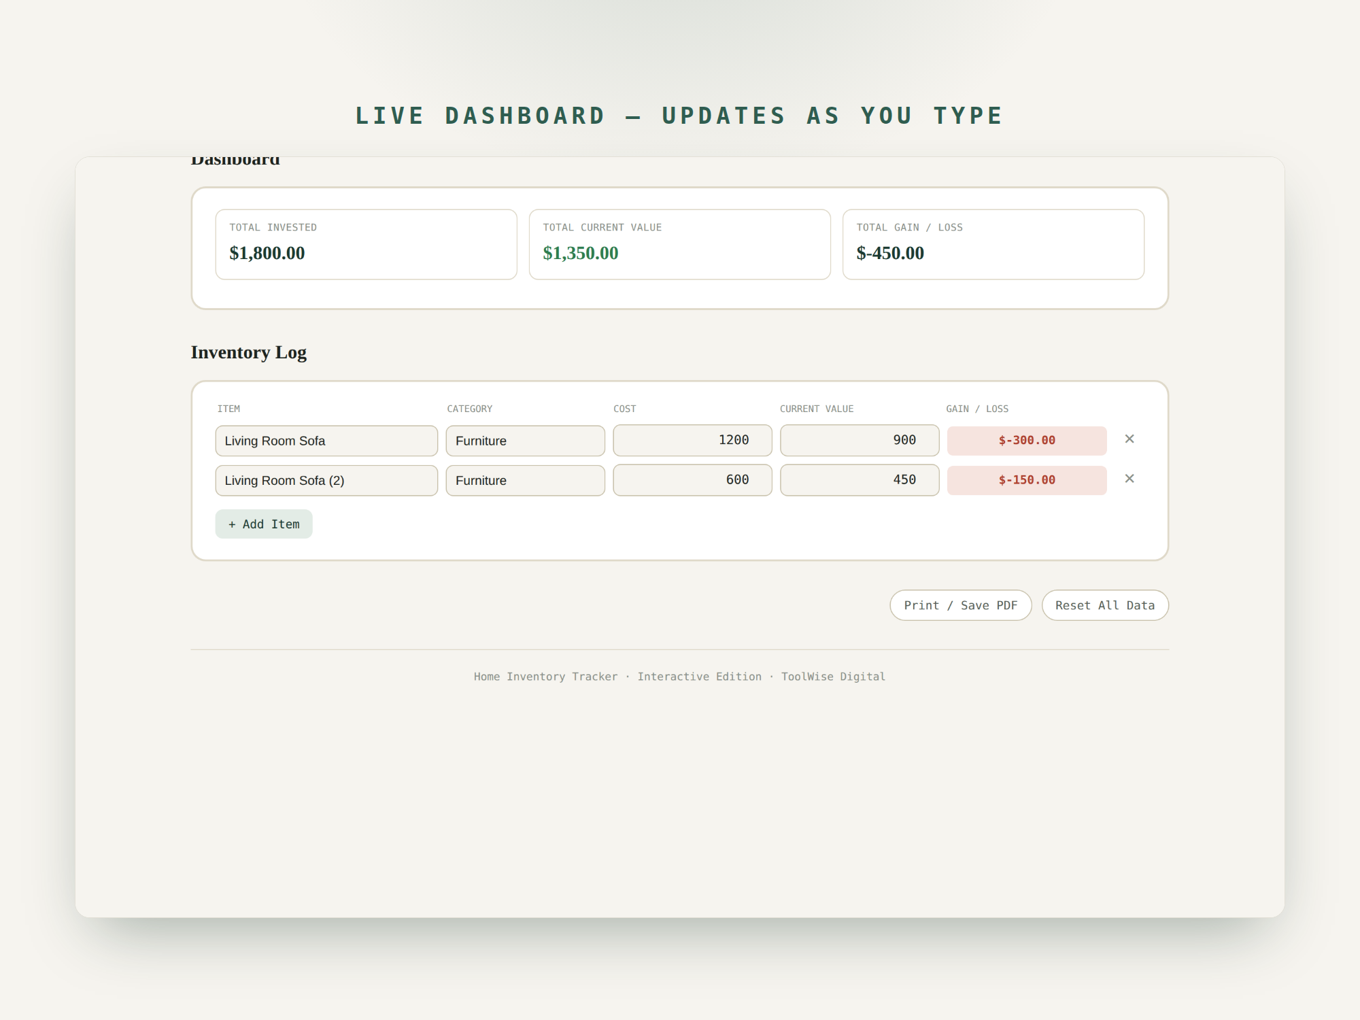This screenshot has width=1360, height=1020.
Task: Click the TOTAL CURRENT VALUE label
Action: pyautogui.click(x=602, y=227)
